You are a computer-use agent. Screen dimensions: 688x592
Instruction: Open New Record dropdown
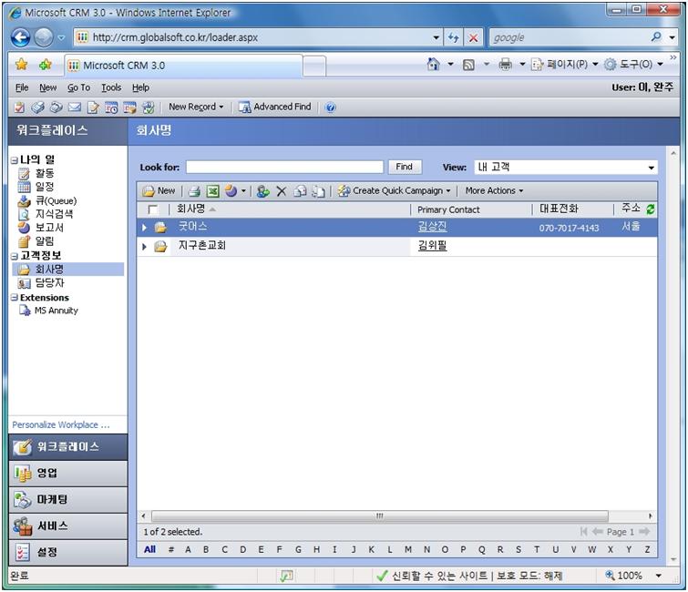(196, 107)
